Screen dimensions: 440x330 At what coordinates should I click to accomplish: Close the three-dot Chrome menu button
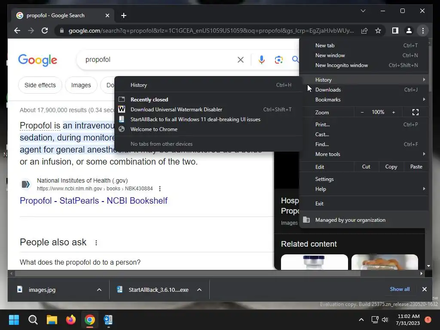pyautogui.click(x=423, y=31)
